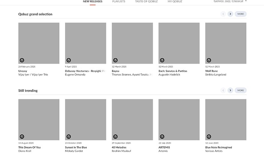This screenshot has height=156, width=264.
Task: Click artist Artemis
Action: [163, 151]
